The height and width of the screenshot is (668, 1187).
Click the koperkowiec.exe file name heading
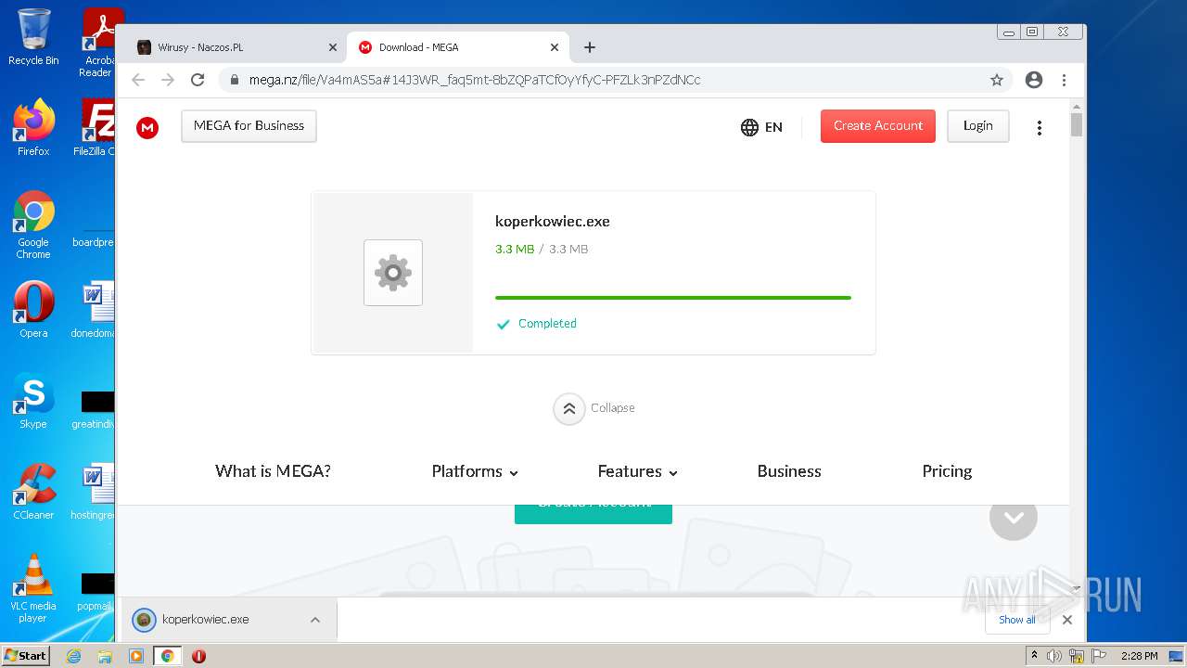click(x=553, y=222)
